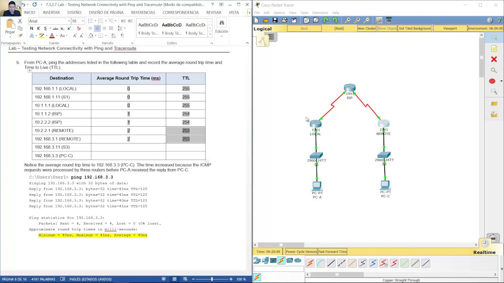Adjust the Word zoom slider
The height and width of the screenshot is (283, 504).
211,279
